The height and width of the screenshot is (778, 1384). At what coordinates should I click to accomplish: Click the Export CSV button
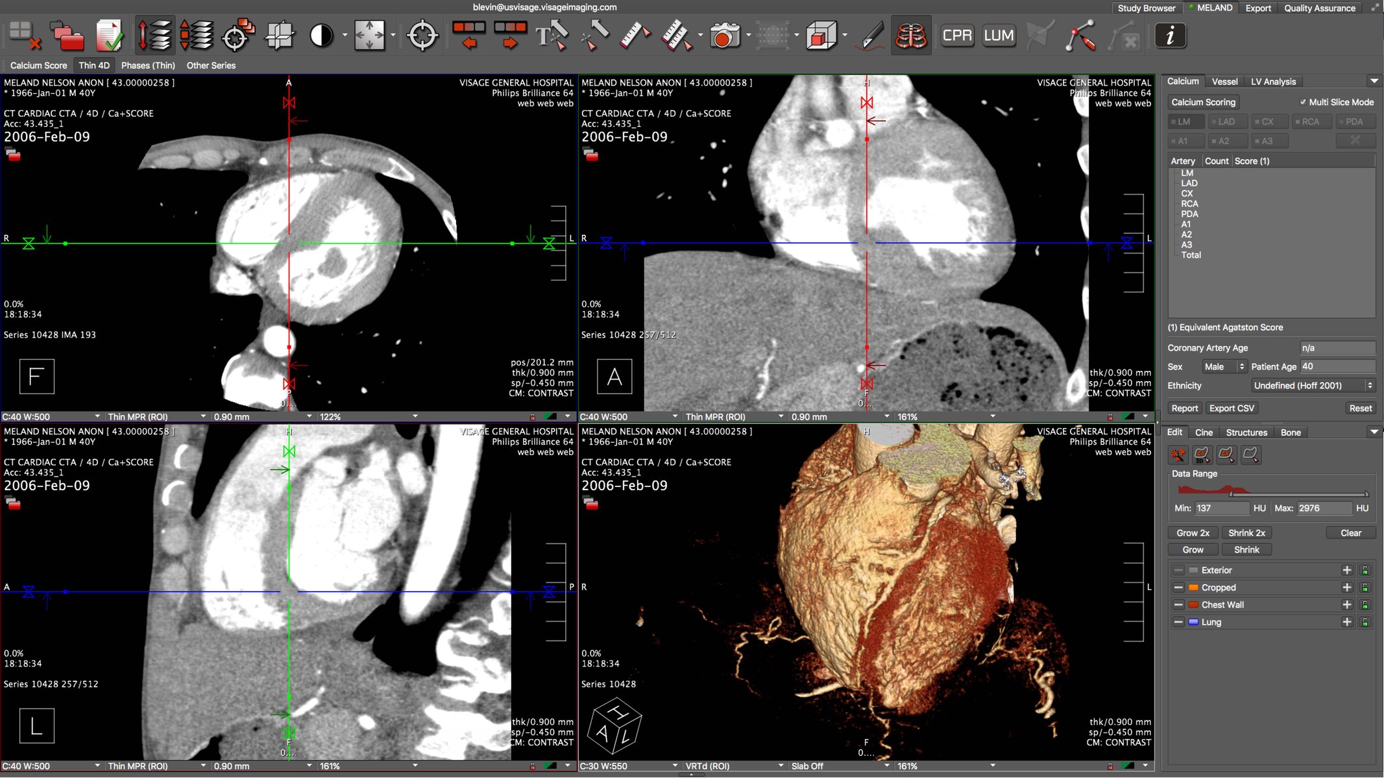(1231, 408)
